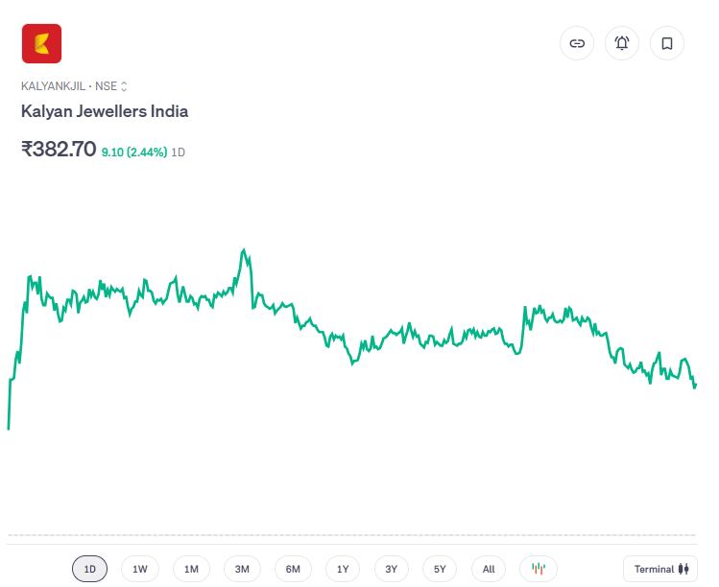
Task: Switch chart to 6M range
Action: pyautogui.click(x=293, y=569)
